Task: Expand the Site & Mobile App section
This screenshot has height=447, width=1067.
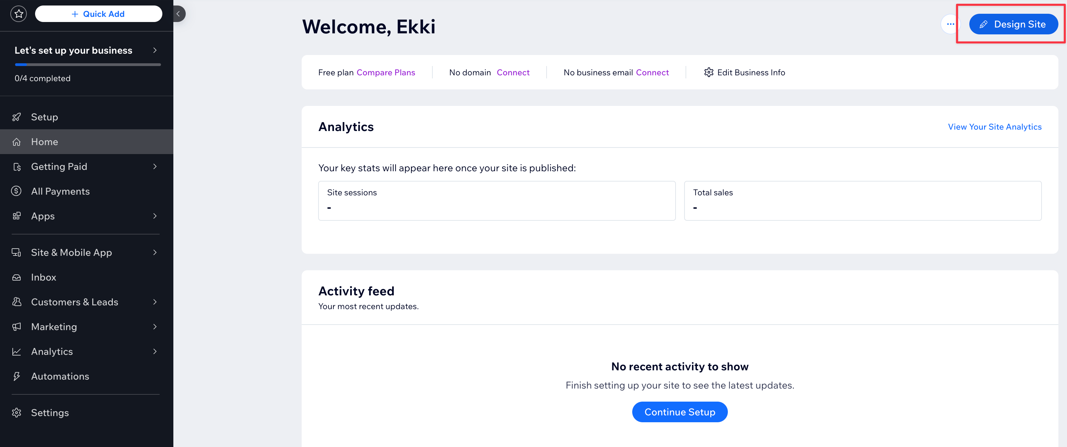Action: tap(154, 252)
